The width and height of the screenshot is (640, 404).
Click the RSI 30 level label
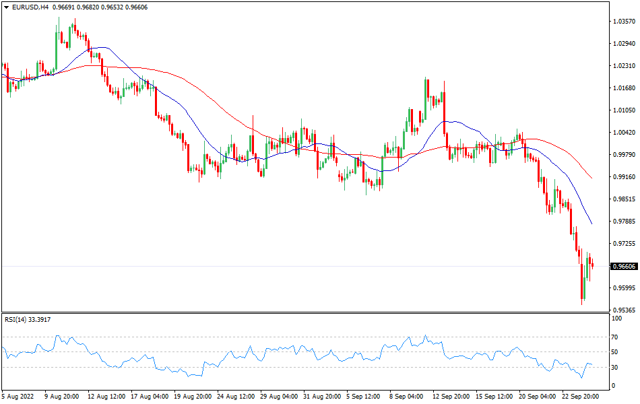click(614, 367)
